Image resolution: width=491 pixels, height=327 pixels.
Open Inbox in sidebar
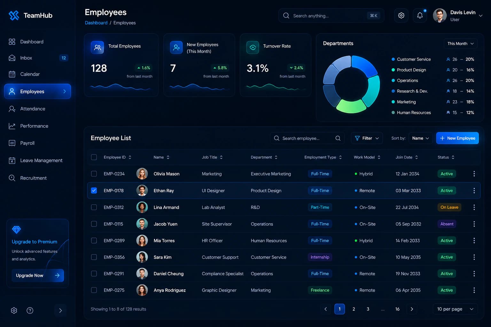coord(37,58)
